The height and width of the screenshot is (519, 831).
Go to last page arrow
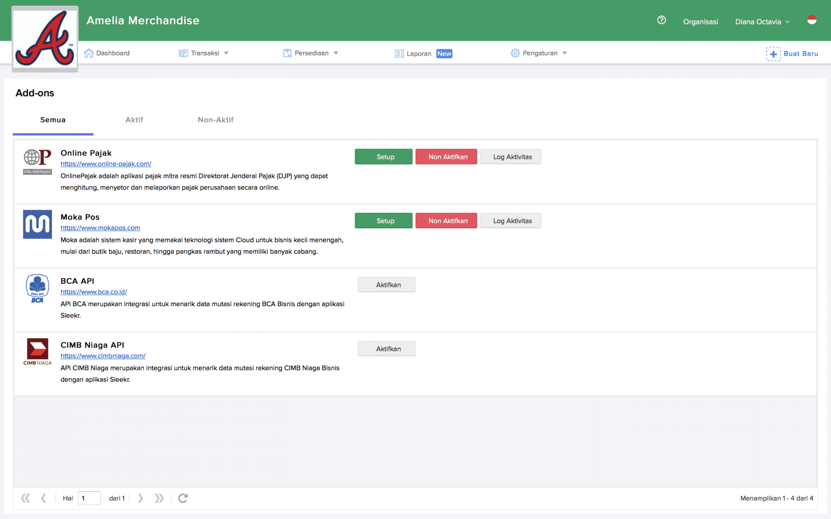[159, 498]
